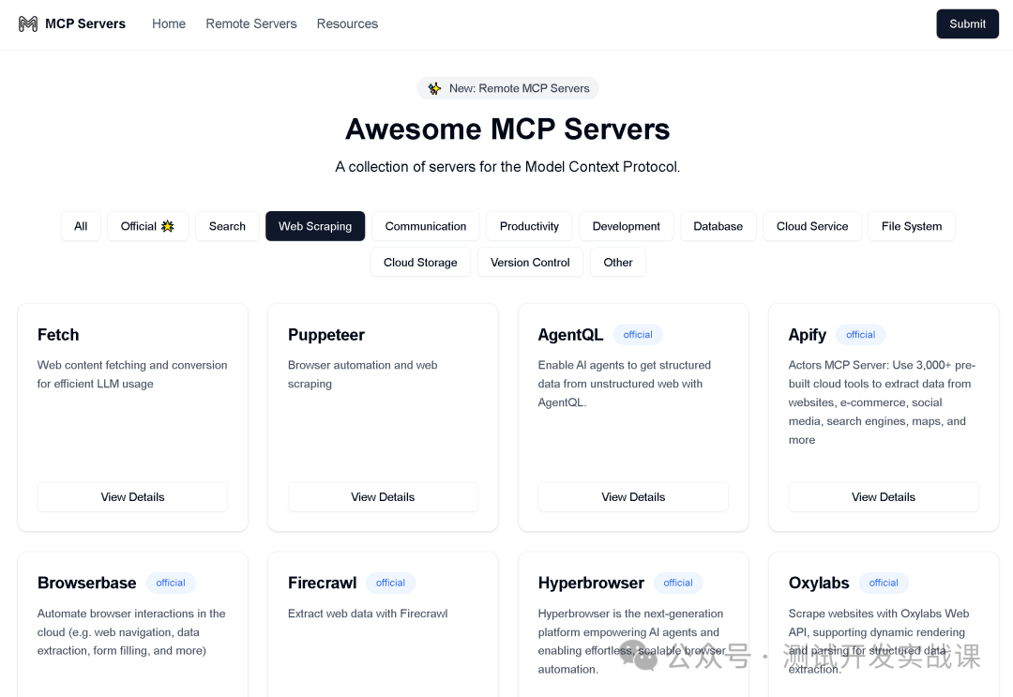Screen dimensions: 1013x697
Task: Filter by Version Control category
Action: [530, 263]
